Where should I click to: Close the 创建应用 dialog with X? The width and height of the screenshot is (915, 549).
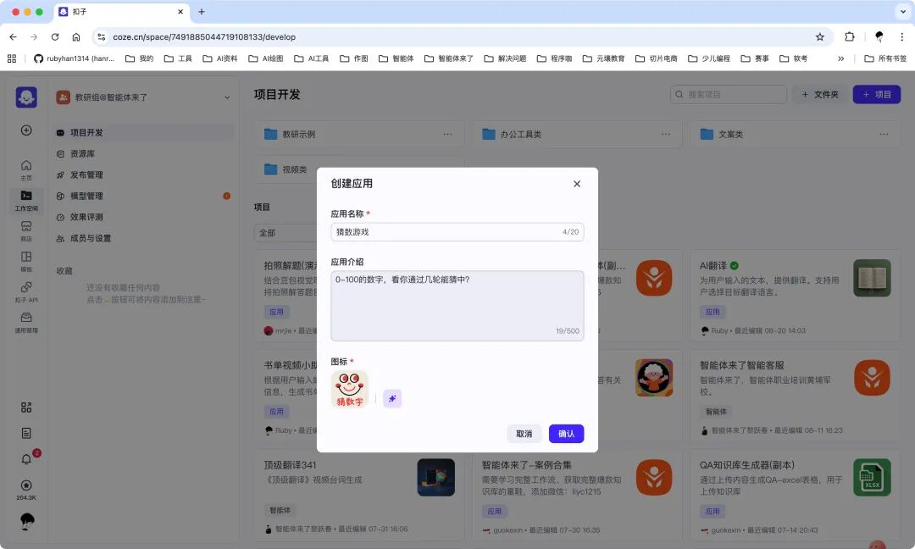[577, 184]
